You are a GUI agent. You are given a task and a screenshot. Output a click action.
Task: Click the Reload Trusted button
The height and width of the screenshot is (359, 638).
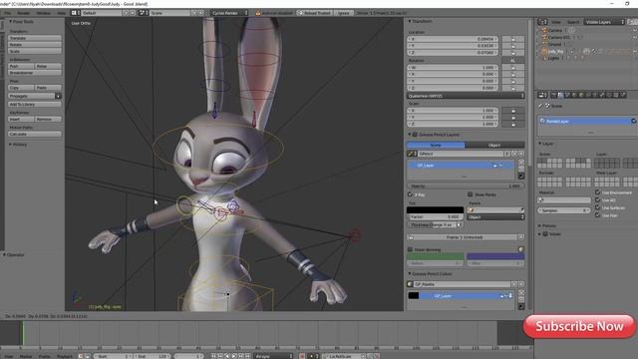click(x=314, y=13)
